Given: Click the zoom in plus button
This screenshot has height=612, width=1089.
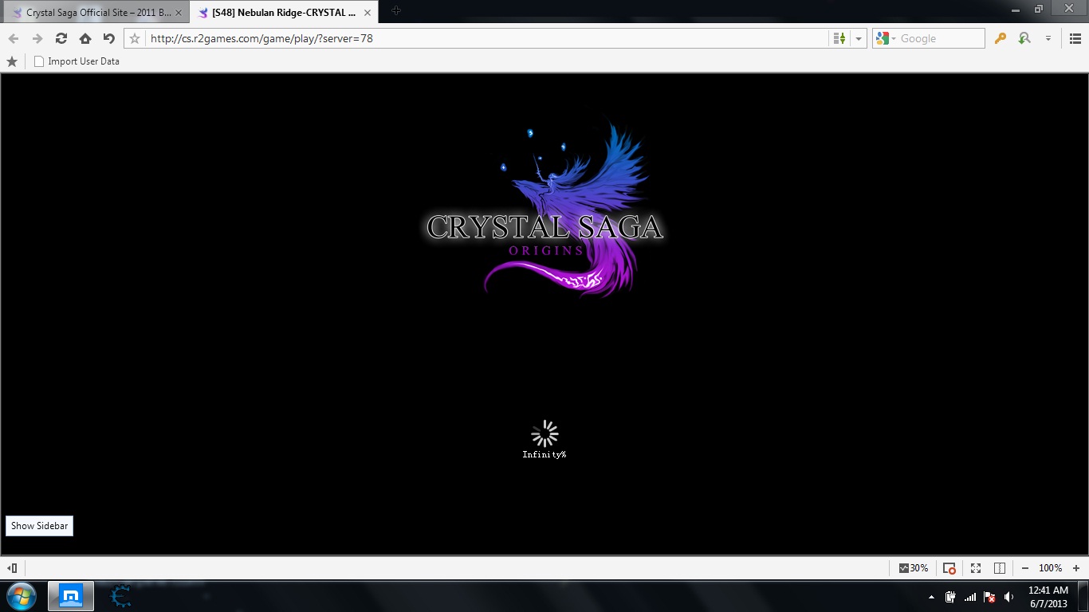Looking at the screenshot, I should click(1075, 568).
